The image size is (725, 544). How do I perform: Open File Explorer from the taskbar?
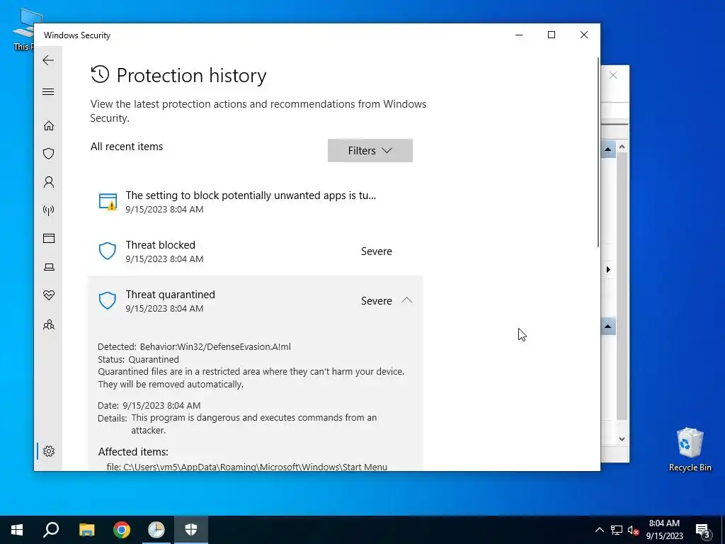pos(86,530)
